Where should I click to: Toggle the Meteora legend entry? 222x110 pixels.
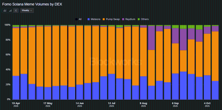coord(94,19)
